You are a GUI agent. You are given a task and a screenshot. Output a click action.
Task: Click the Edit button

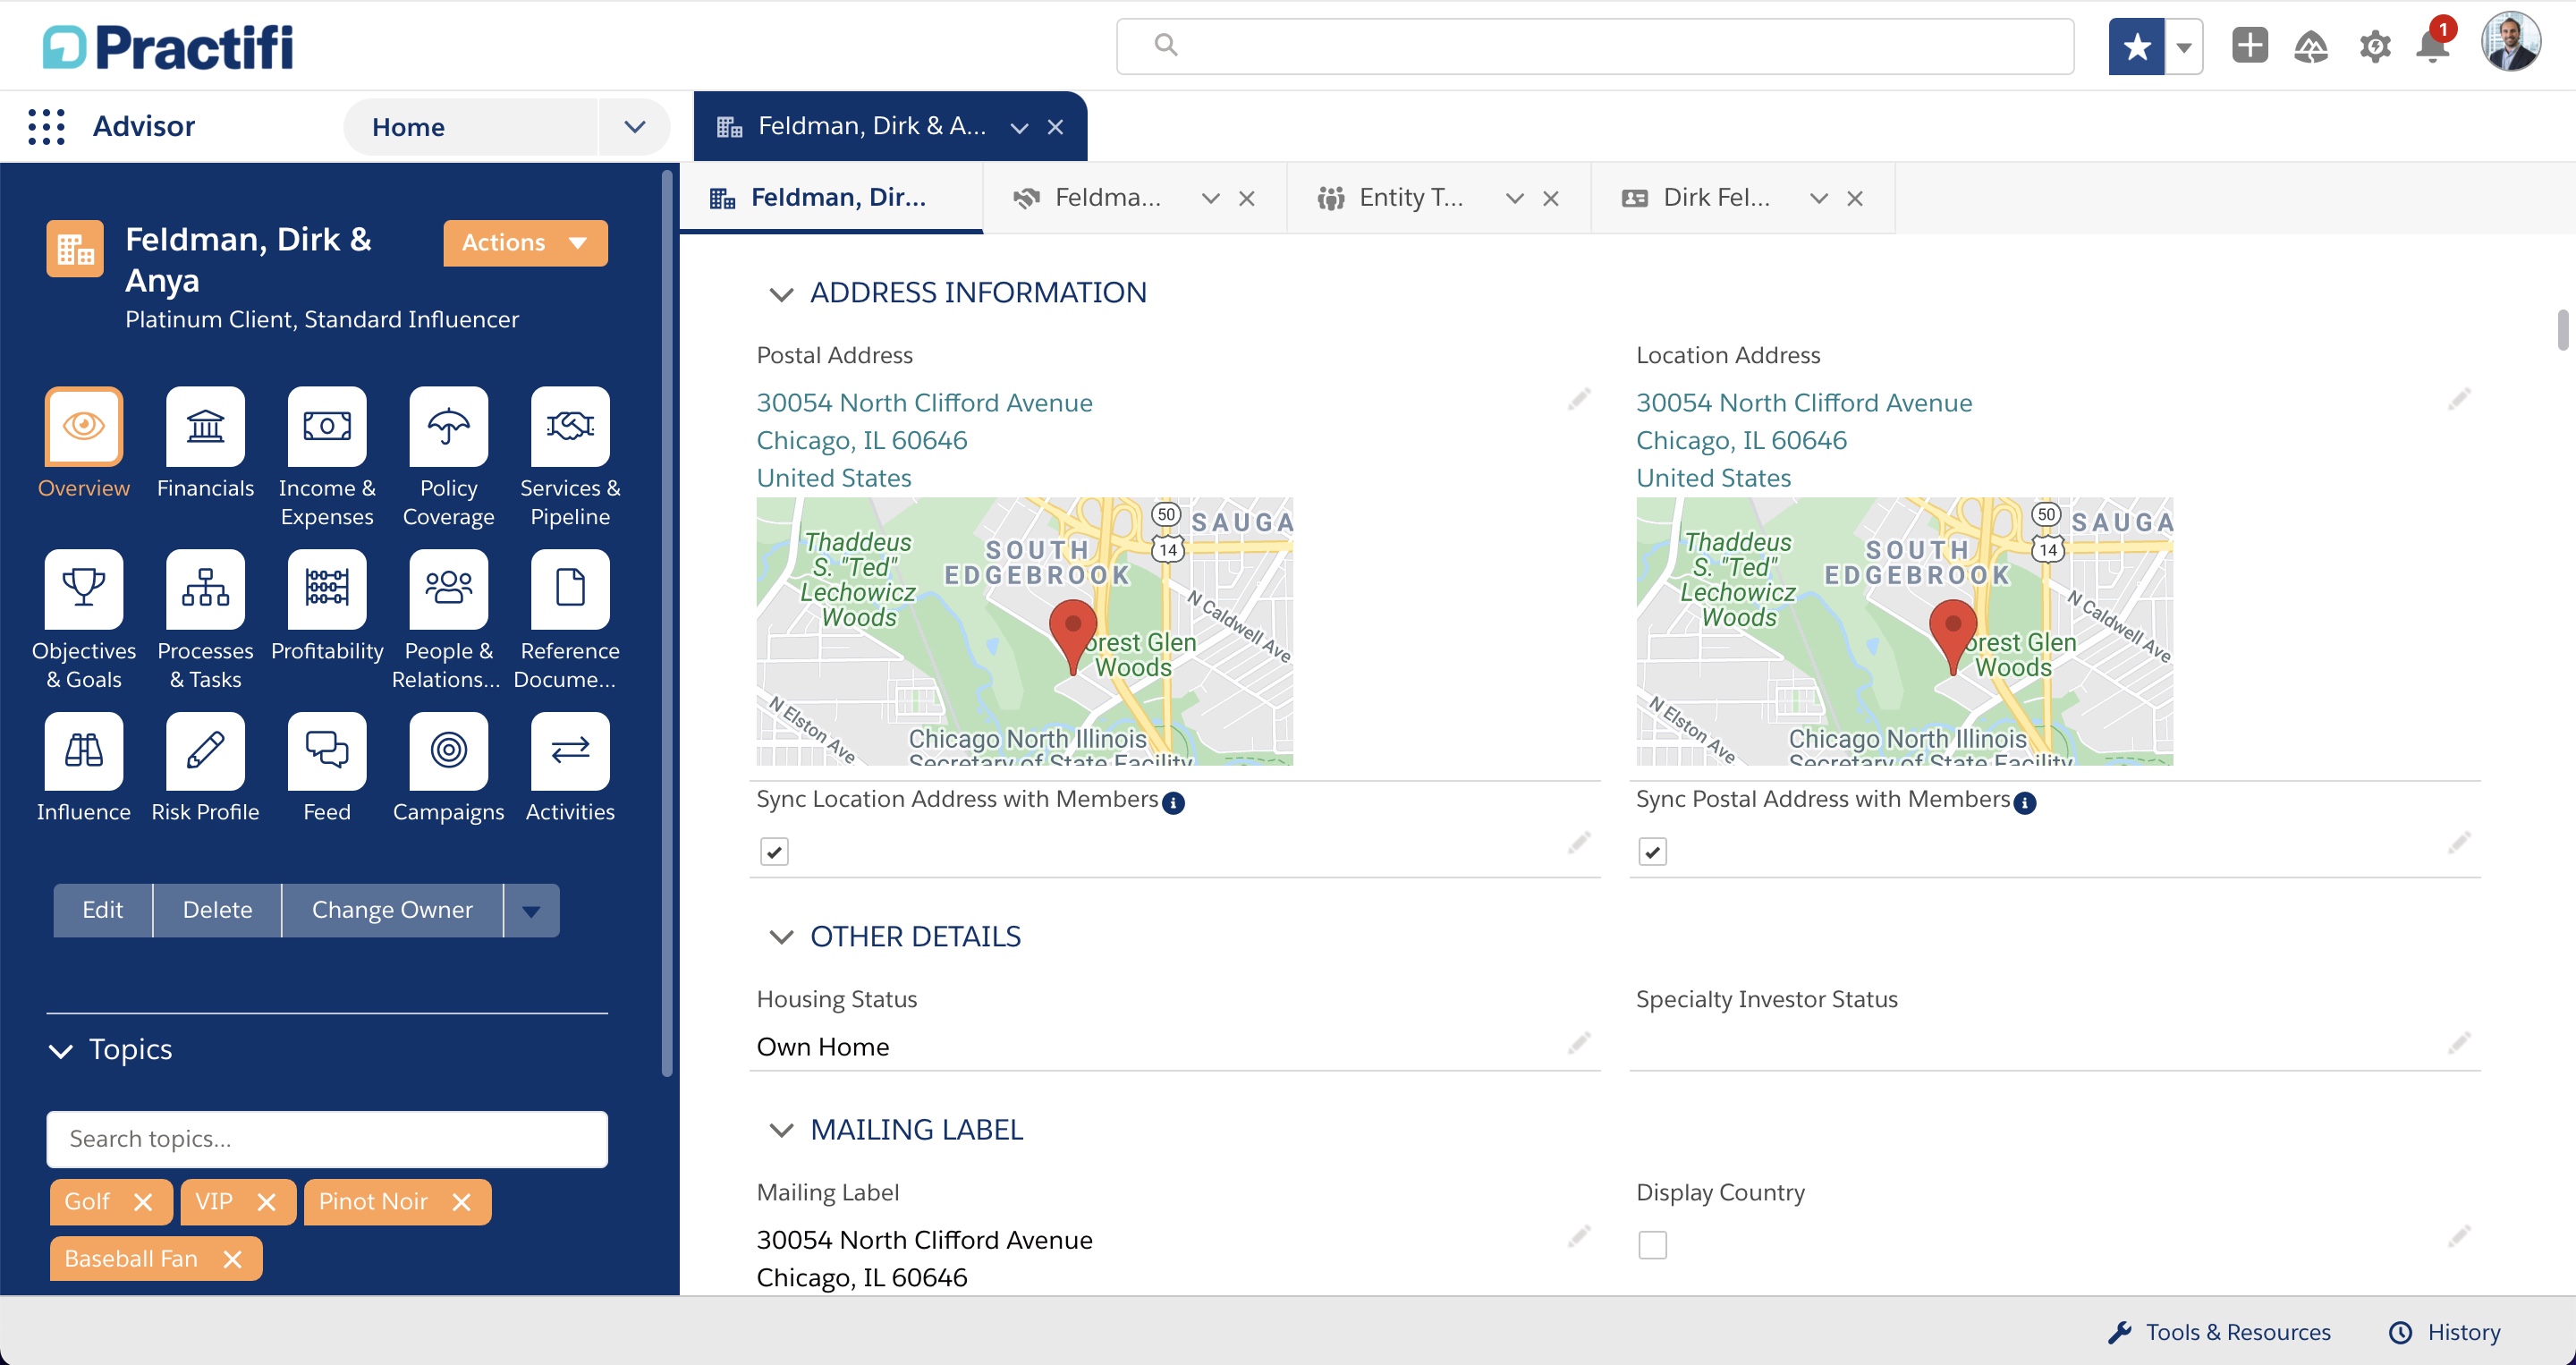pyautogui.click(x=103, y=911)
